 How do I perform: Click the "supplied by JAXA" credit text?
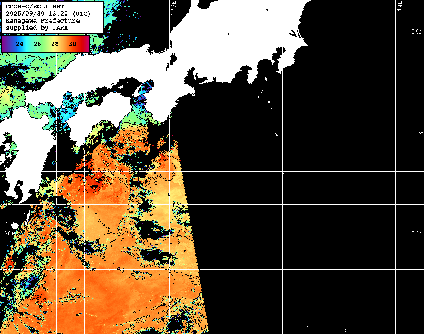[37, 28]
